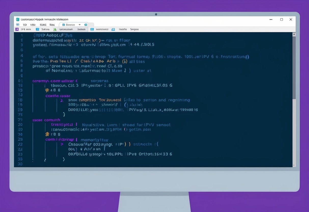The image size is (309, 212).
Task: Click the blue picture icon before Irnalcho
Action: tap(113, 29)
